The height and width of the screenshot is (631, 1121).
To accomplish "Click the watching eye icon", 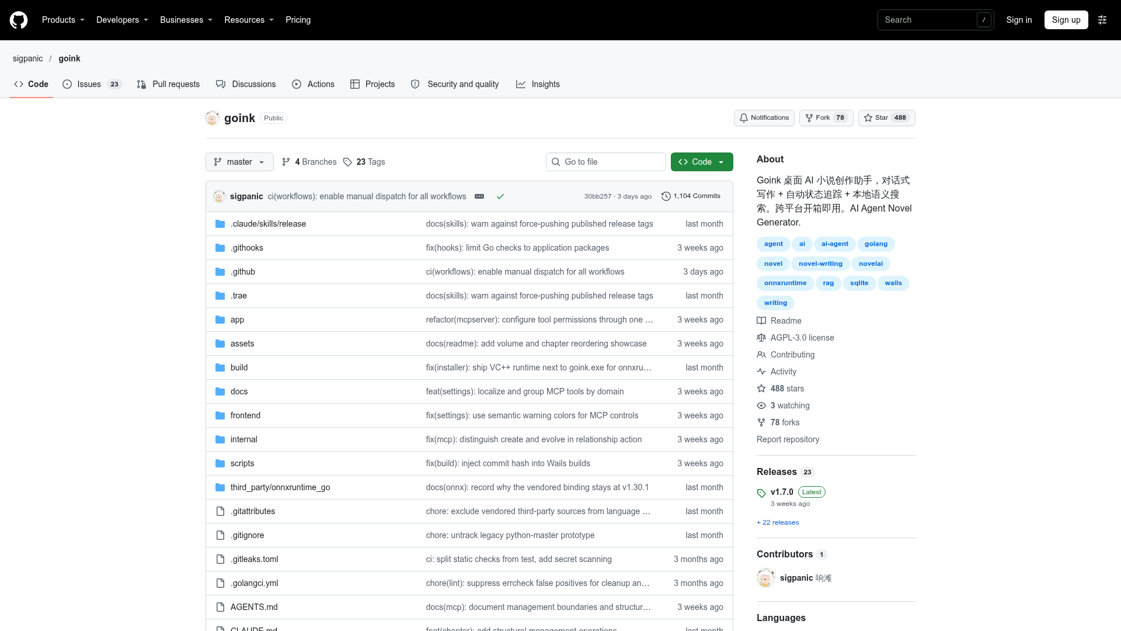I will 761,405.
